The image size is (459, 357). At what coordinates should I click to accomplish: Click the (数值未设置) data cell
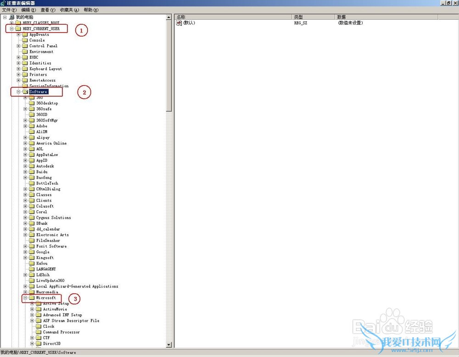click(x=350, y=23)
